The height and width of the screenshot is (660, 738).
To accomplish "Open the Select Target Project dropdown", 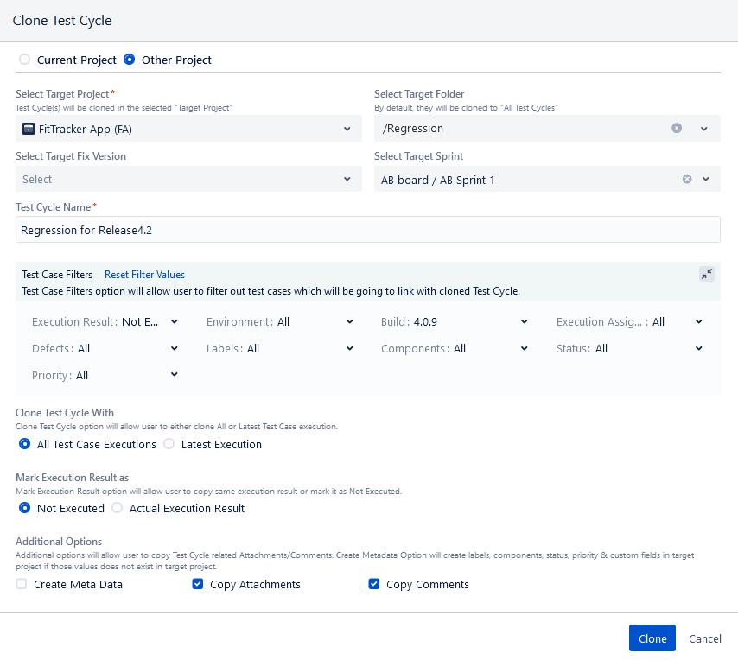I will 188,129.
